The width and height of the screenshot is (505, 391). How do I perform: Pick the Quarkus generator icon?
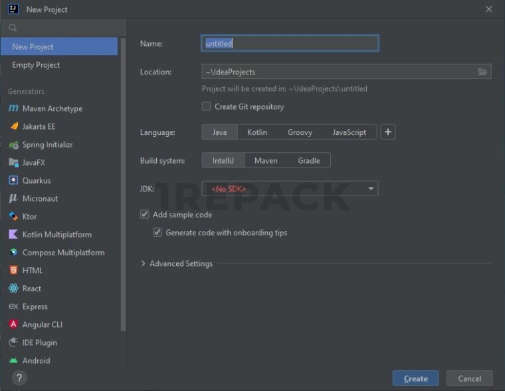tap(13, 180)
